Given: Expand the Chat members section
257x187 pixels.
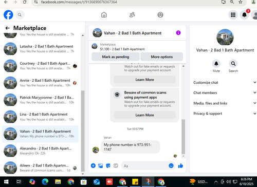Looking at the screenshot, I should (x=225, y=93).
